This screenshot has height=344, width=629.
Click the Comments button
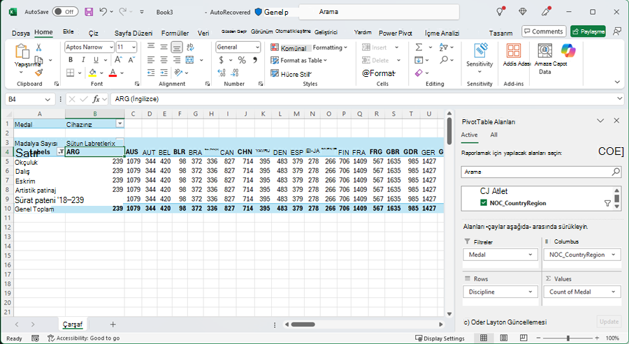click(x=544, y=31)
